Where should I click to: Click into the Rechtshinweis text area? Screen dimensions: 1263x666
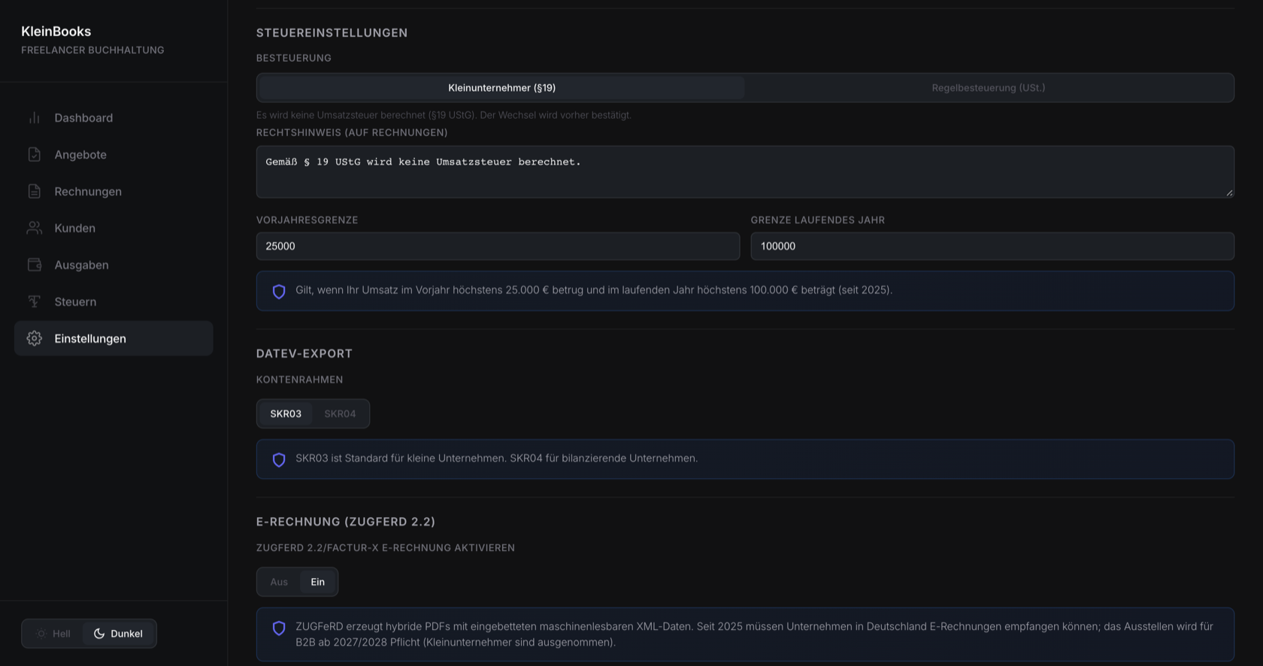[x=745, y=172]
